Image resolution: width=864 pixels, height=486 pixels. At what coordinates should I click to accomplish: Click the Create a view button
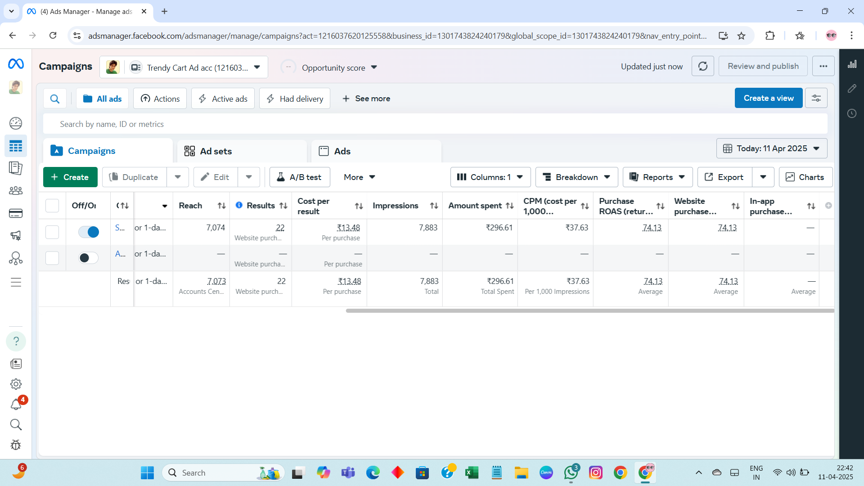[768, 98]
